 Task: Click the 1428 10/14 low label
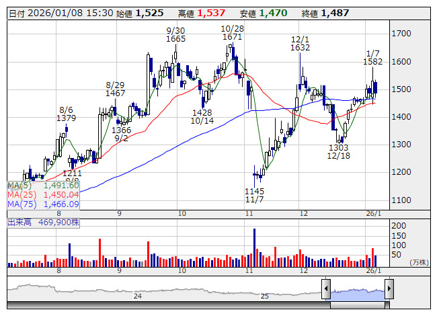pos(202,117)
